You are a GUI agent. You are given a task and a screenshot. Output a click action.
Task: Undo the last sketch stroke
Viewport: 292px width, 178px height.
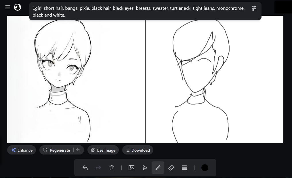(85, 168)
